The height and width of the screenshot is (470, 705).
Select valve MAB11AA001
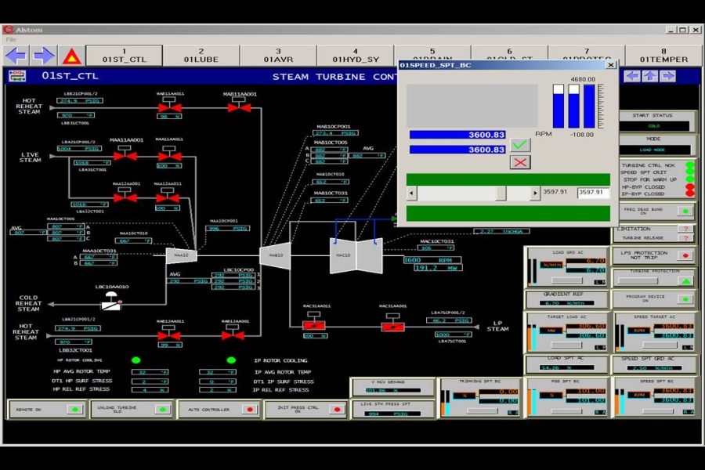point(239,106)
